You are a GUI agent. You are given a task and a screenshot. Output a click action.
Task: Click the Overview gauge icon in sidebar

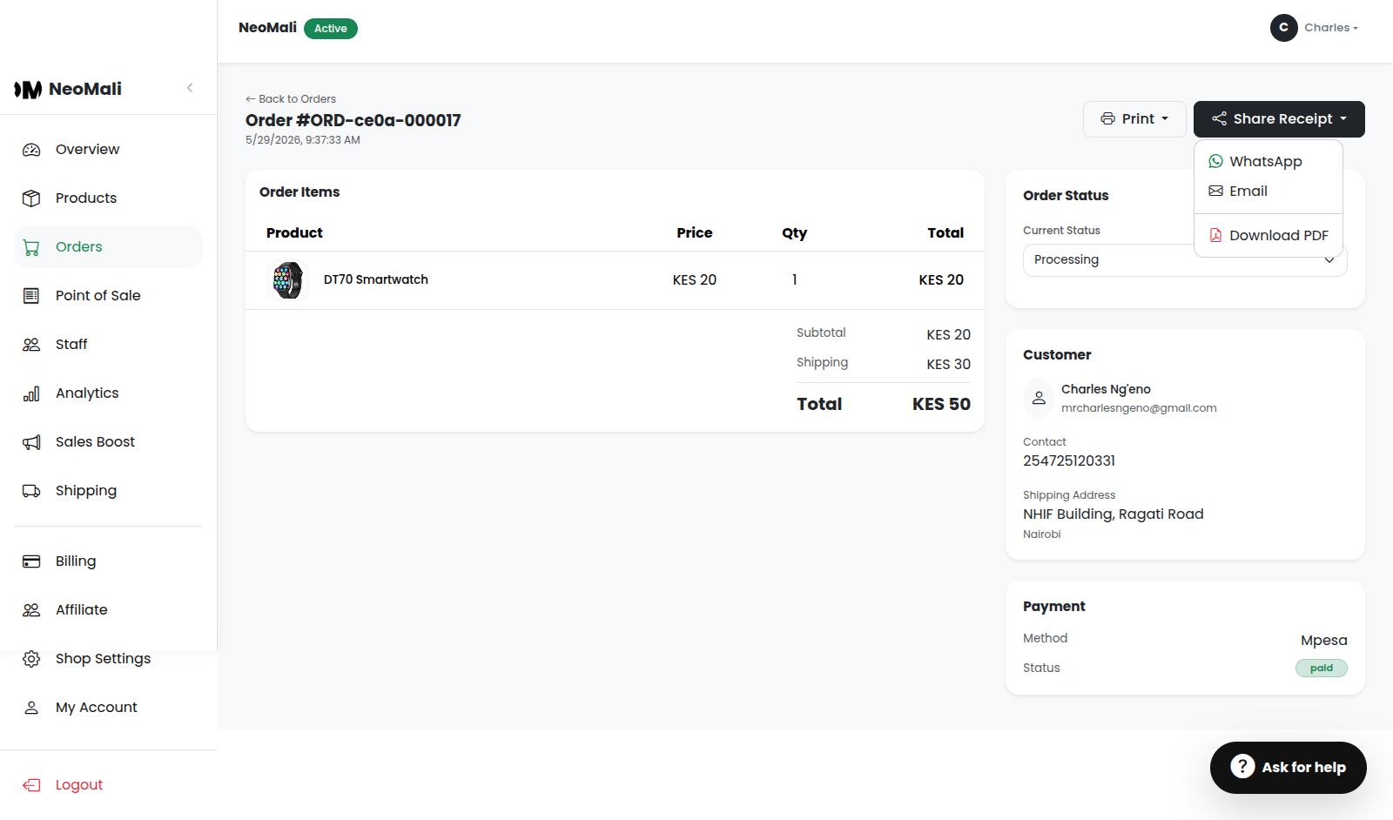(31, 150)
